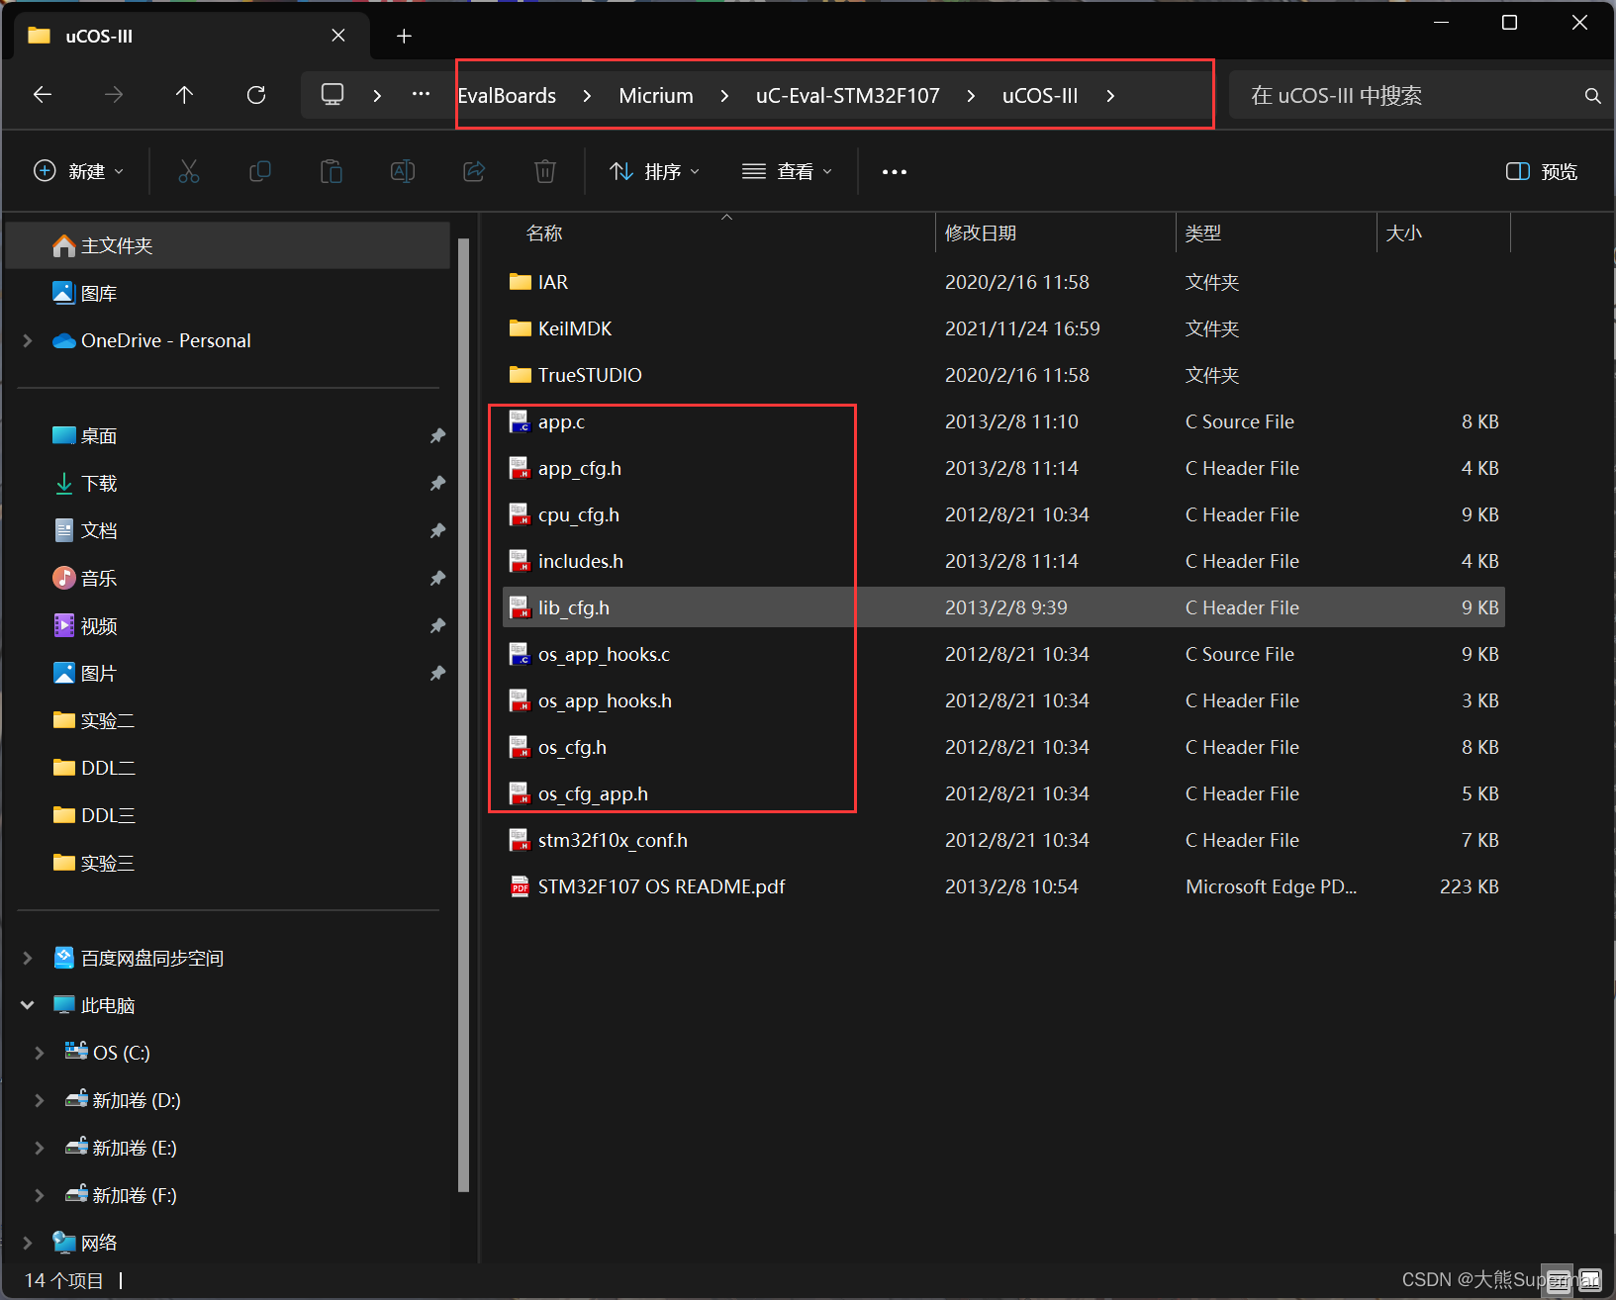
Task: Open a new tab with plus button
Action: pos(404,37)
